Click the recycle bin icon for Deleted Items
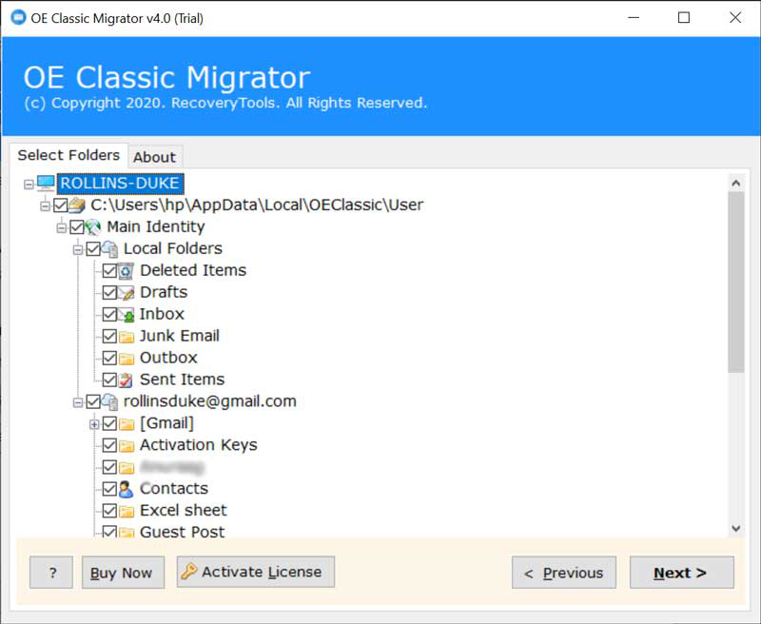This screenshot has width=761, height=624. 126,271
